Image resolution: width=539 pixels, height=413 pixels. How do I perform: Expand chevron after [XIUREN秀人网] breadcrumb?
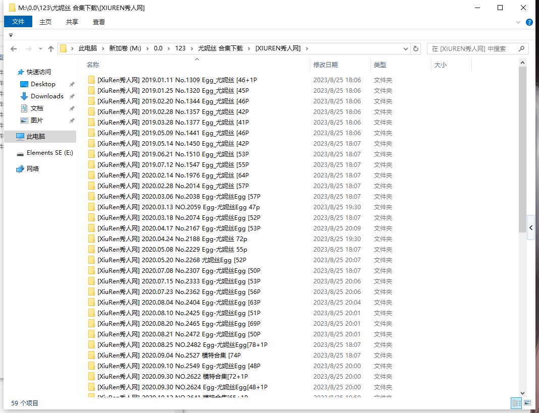pos(307,49)
